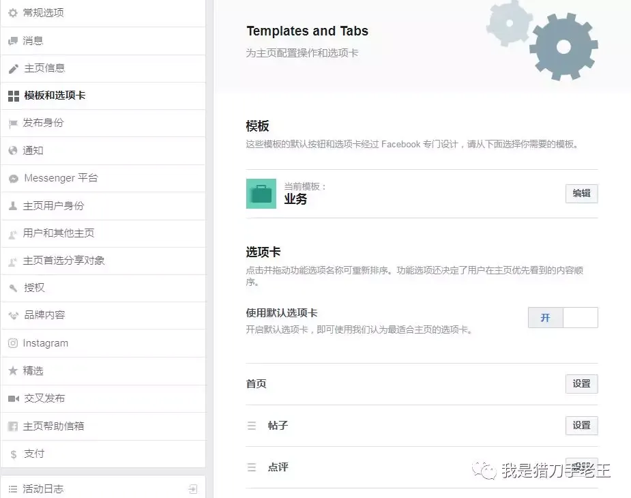Click the Messenger icon in the sidebar

(14, 178)
